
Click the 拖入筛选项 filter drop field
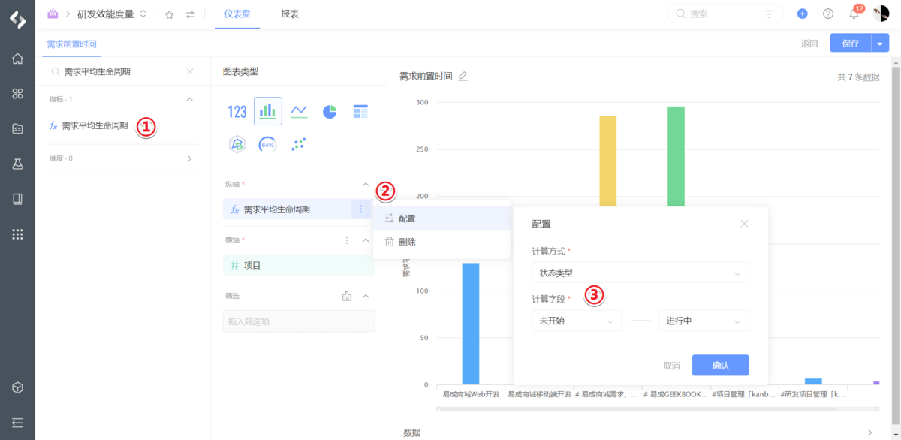[299, 321]
